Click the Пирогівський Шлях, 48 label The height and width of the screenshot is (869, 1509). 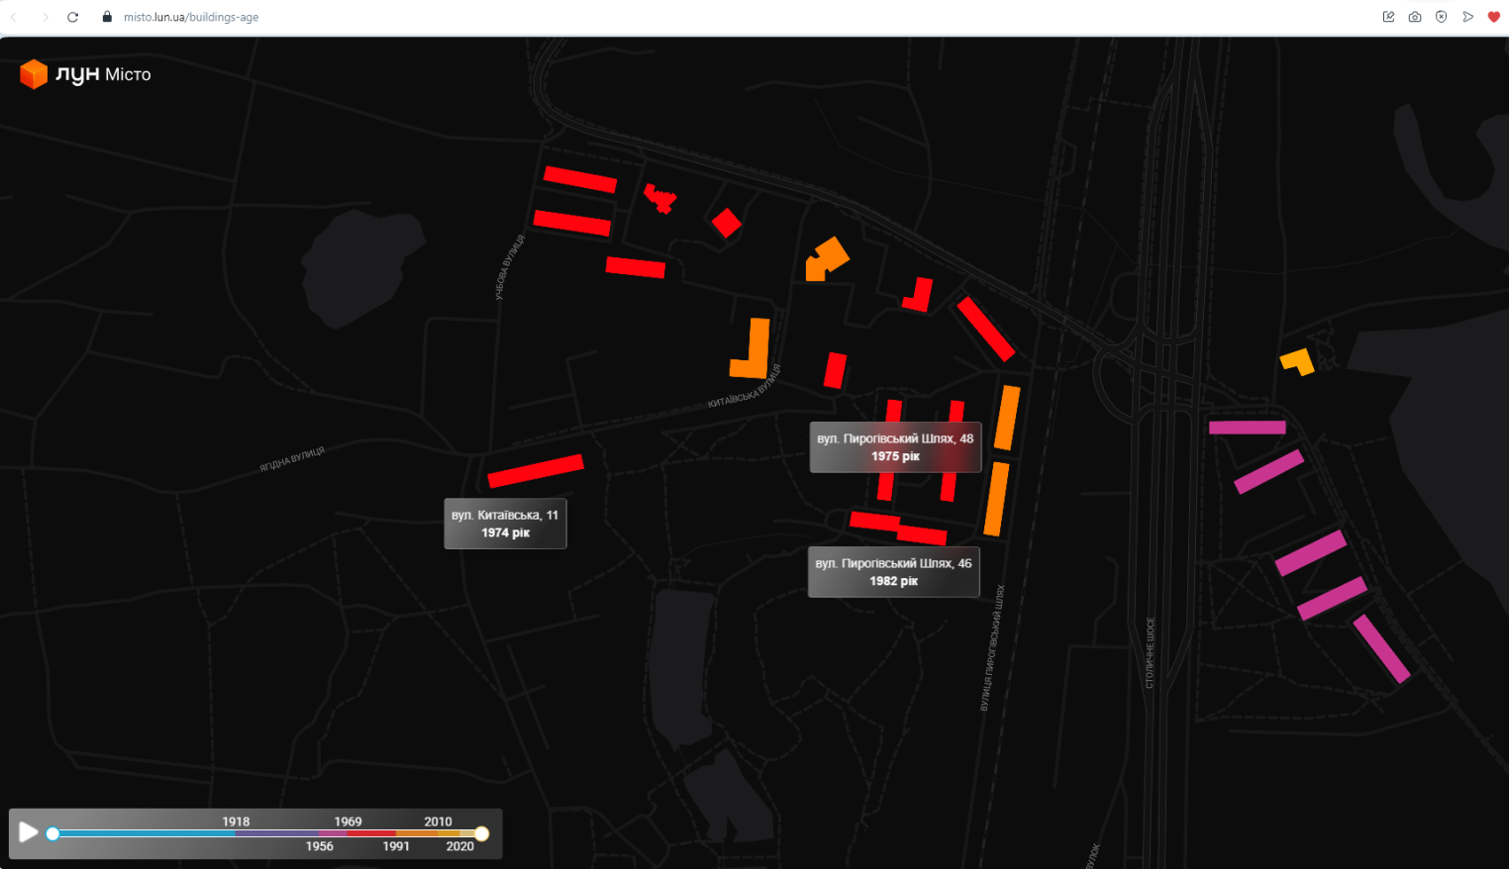(x=895, y=447)
